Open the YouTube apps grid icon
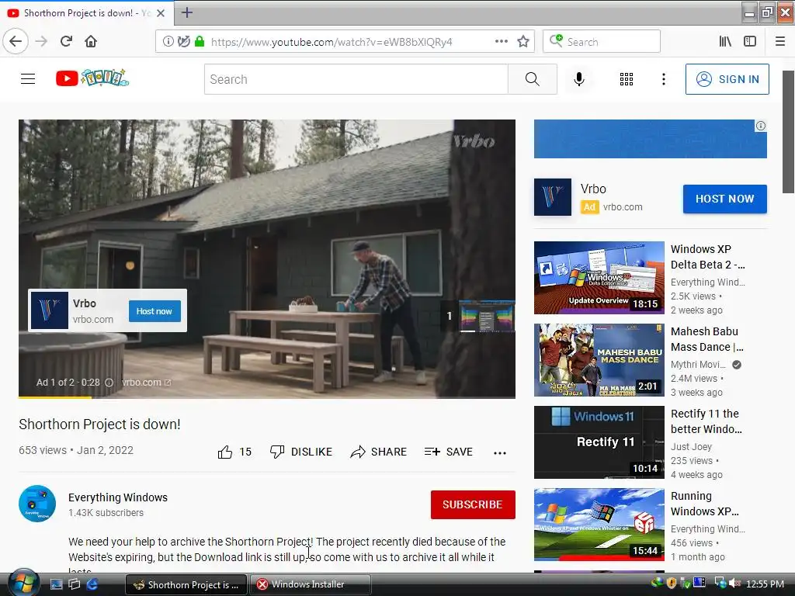The height and width of the screenshot is (596, 795). click(x=627, y=79)
